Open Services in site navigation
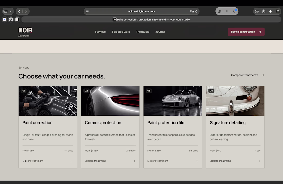283x184 pixels. click(100, 32)
